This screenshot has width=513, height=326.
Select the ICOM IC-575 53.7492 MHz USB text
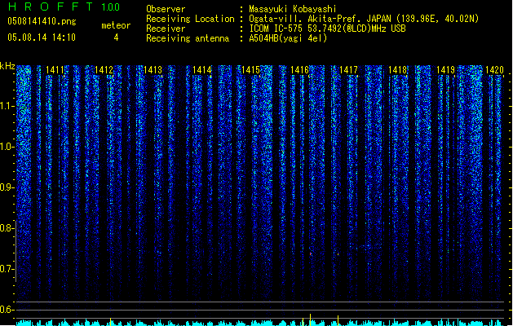[x=327, y=29]
